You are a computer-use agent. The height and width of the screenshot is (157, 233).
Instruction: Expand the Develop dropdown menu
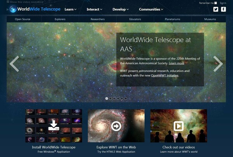pos(120,9)
